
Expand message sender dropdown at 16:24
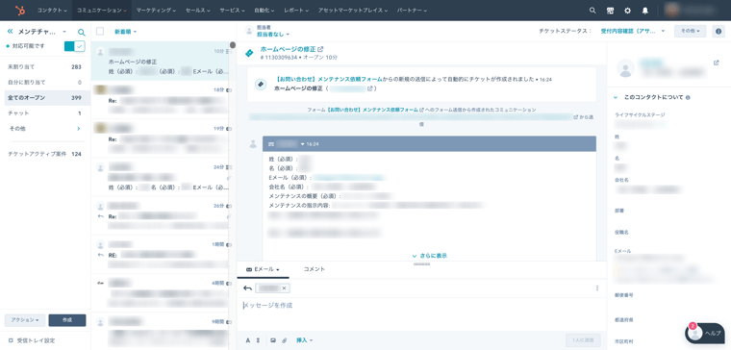click(302, 144)
